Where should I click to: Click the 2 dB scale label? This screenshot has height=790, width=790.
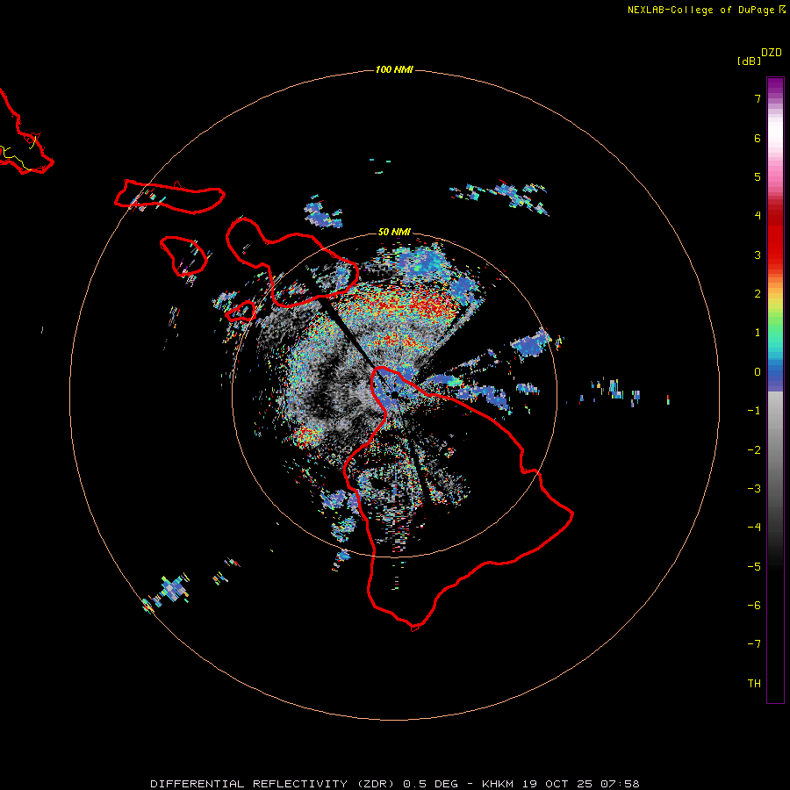[758, 294]
